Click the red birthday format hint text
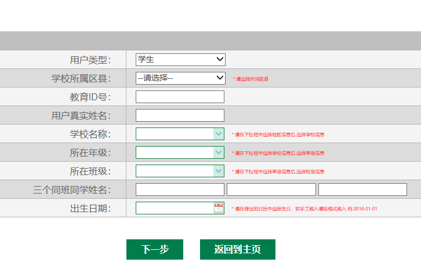421x266 pixels. (x=304, y=209)
